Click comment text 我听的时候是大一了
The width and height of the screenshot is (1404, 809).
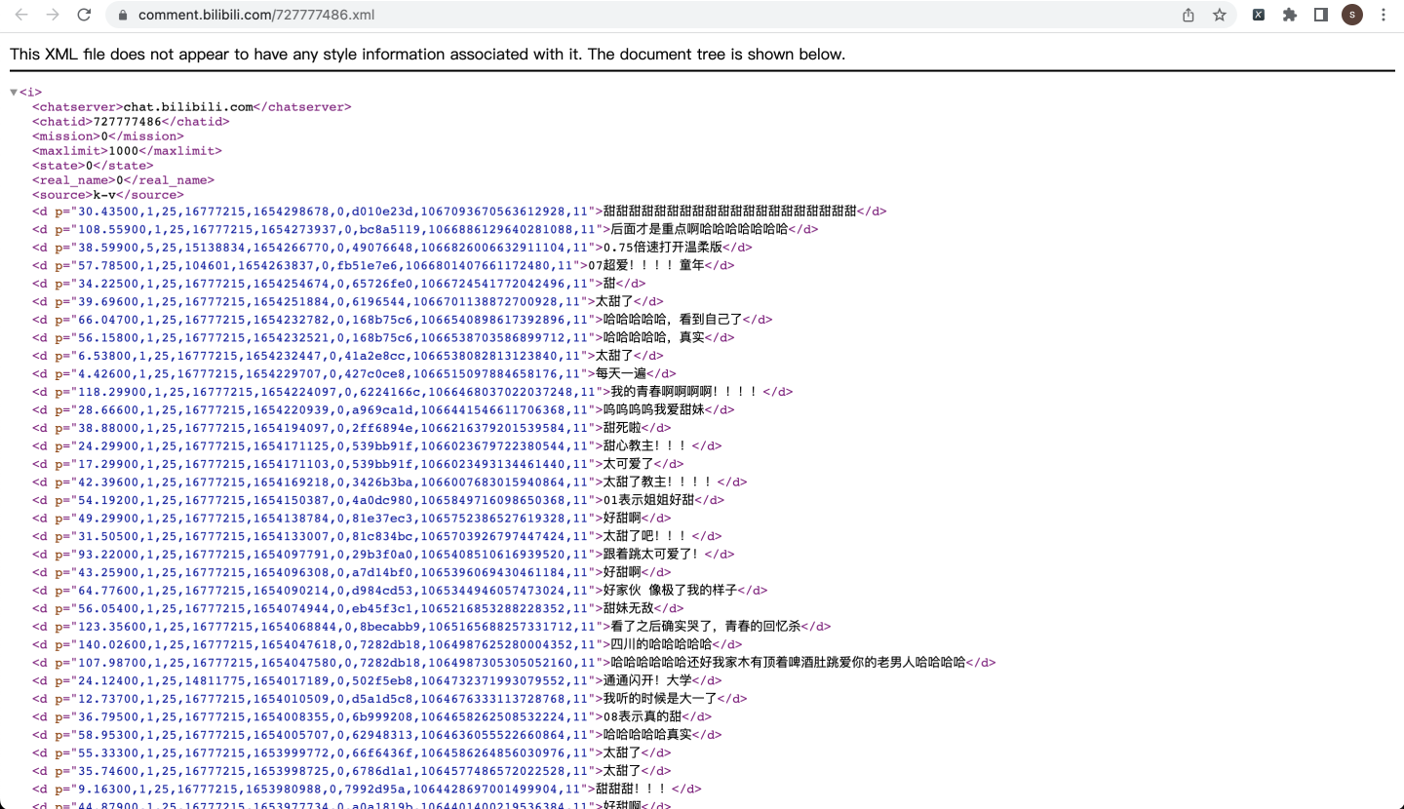[660, 698]
